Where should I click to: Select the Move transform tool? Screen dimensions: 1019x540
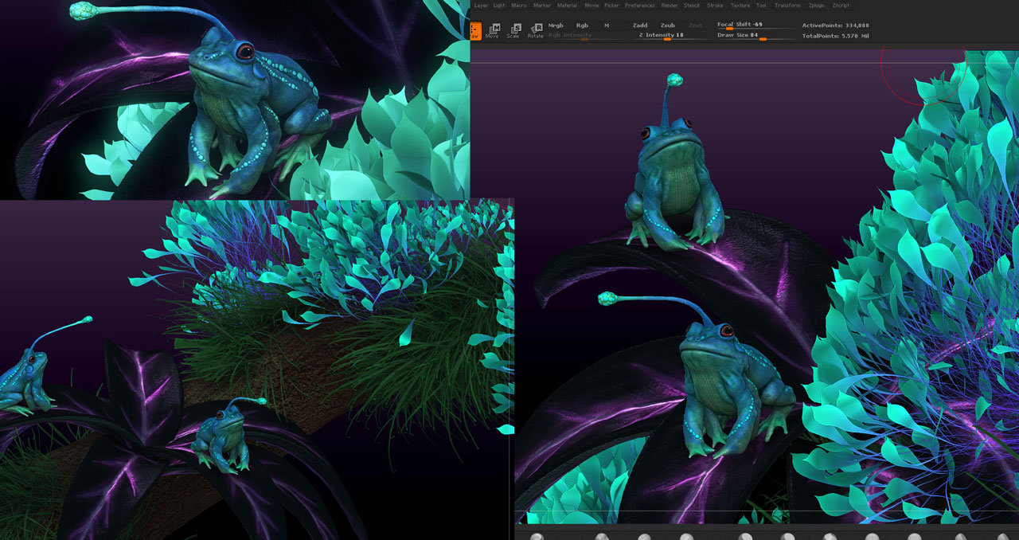(x=492, y=30)
